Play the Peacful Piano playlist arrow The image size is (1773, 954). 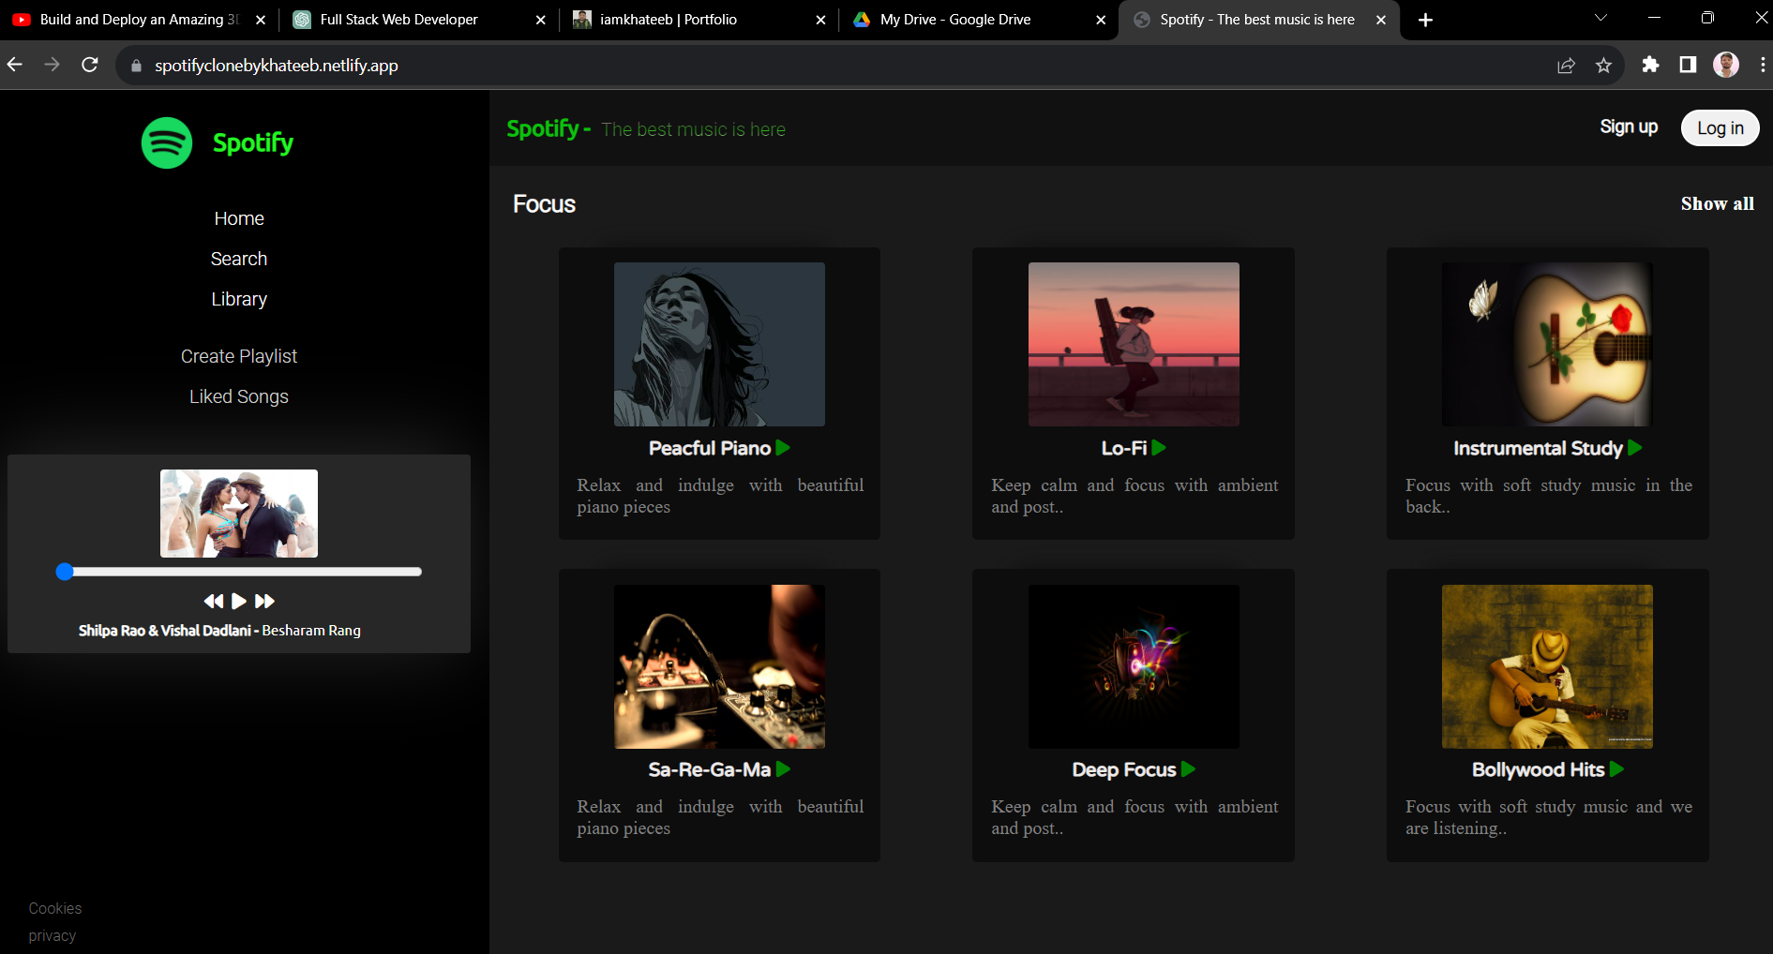[783, 448]
